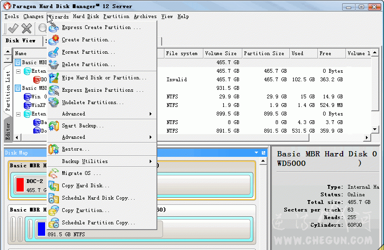Sort by the Volume Size column header

coord(222,53)
